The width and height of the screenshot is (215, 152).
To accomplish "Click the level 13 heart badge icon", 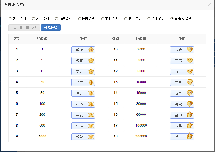I will 190,82.
